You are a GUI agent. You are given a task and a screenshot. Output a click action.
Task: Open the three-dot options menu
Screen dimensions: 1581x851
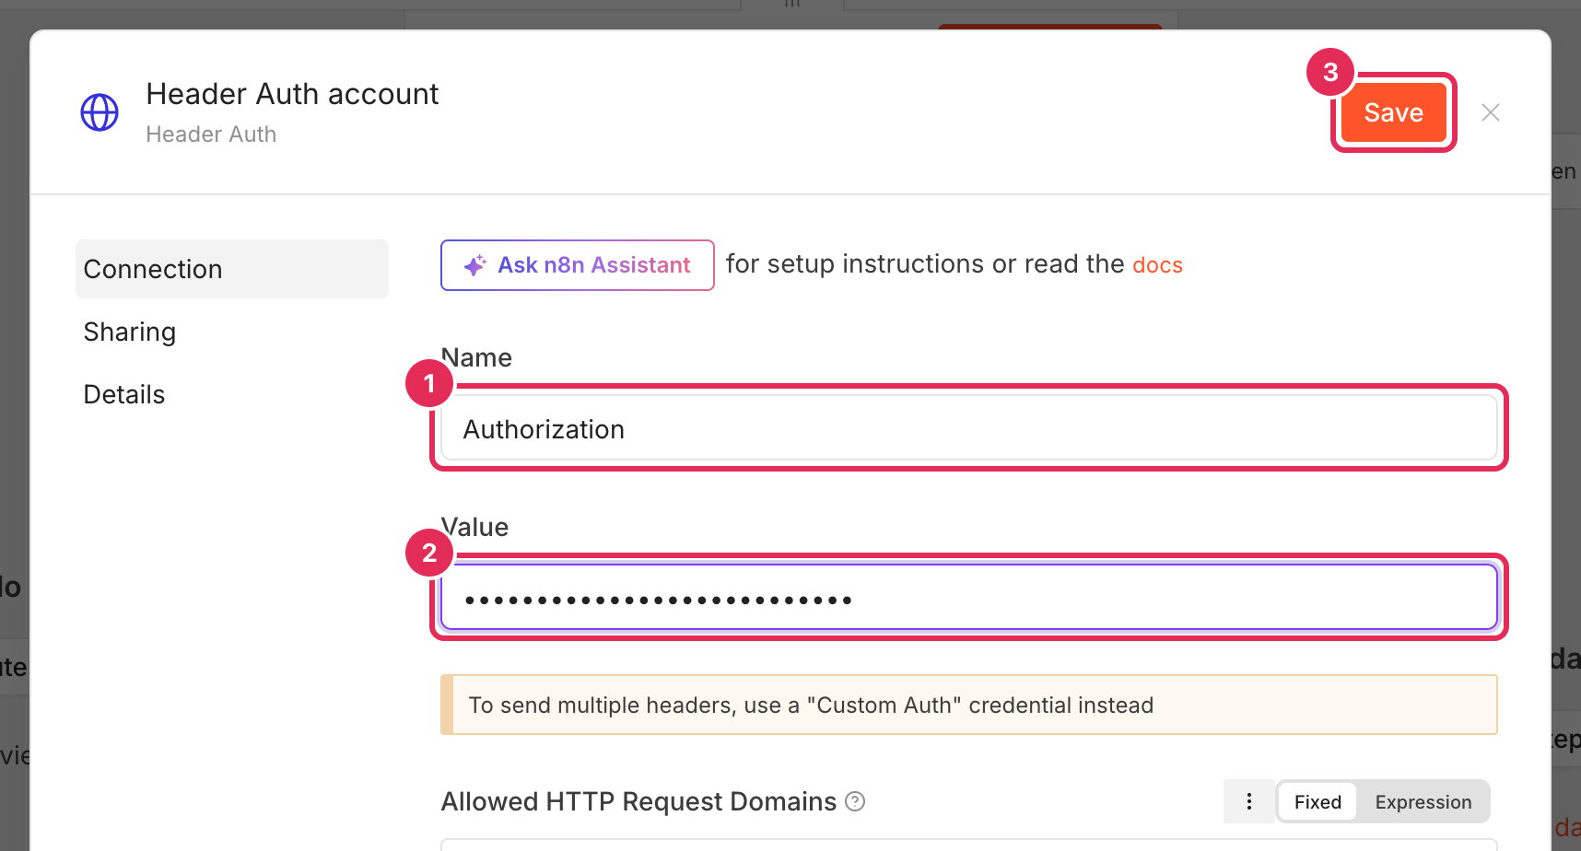(x=1249, y=801)
